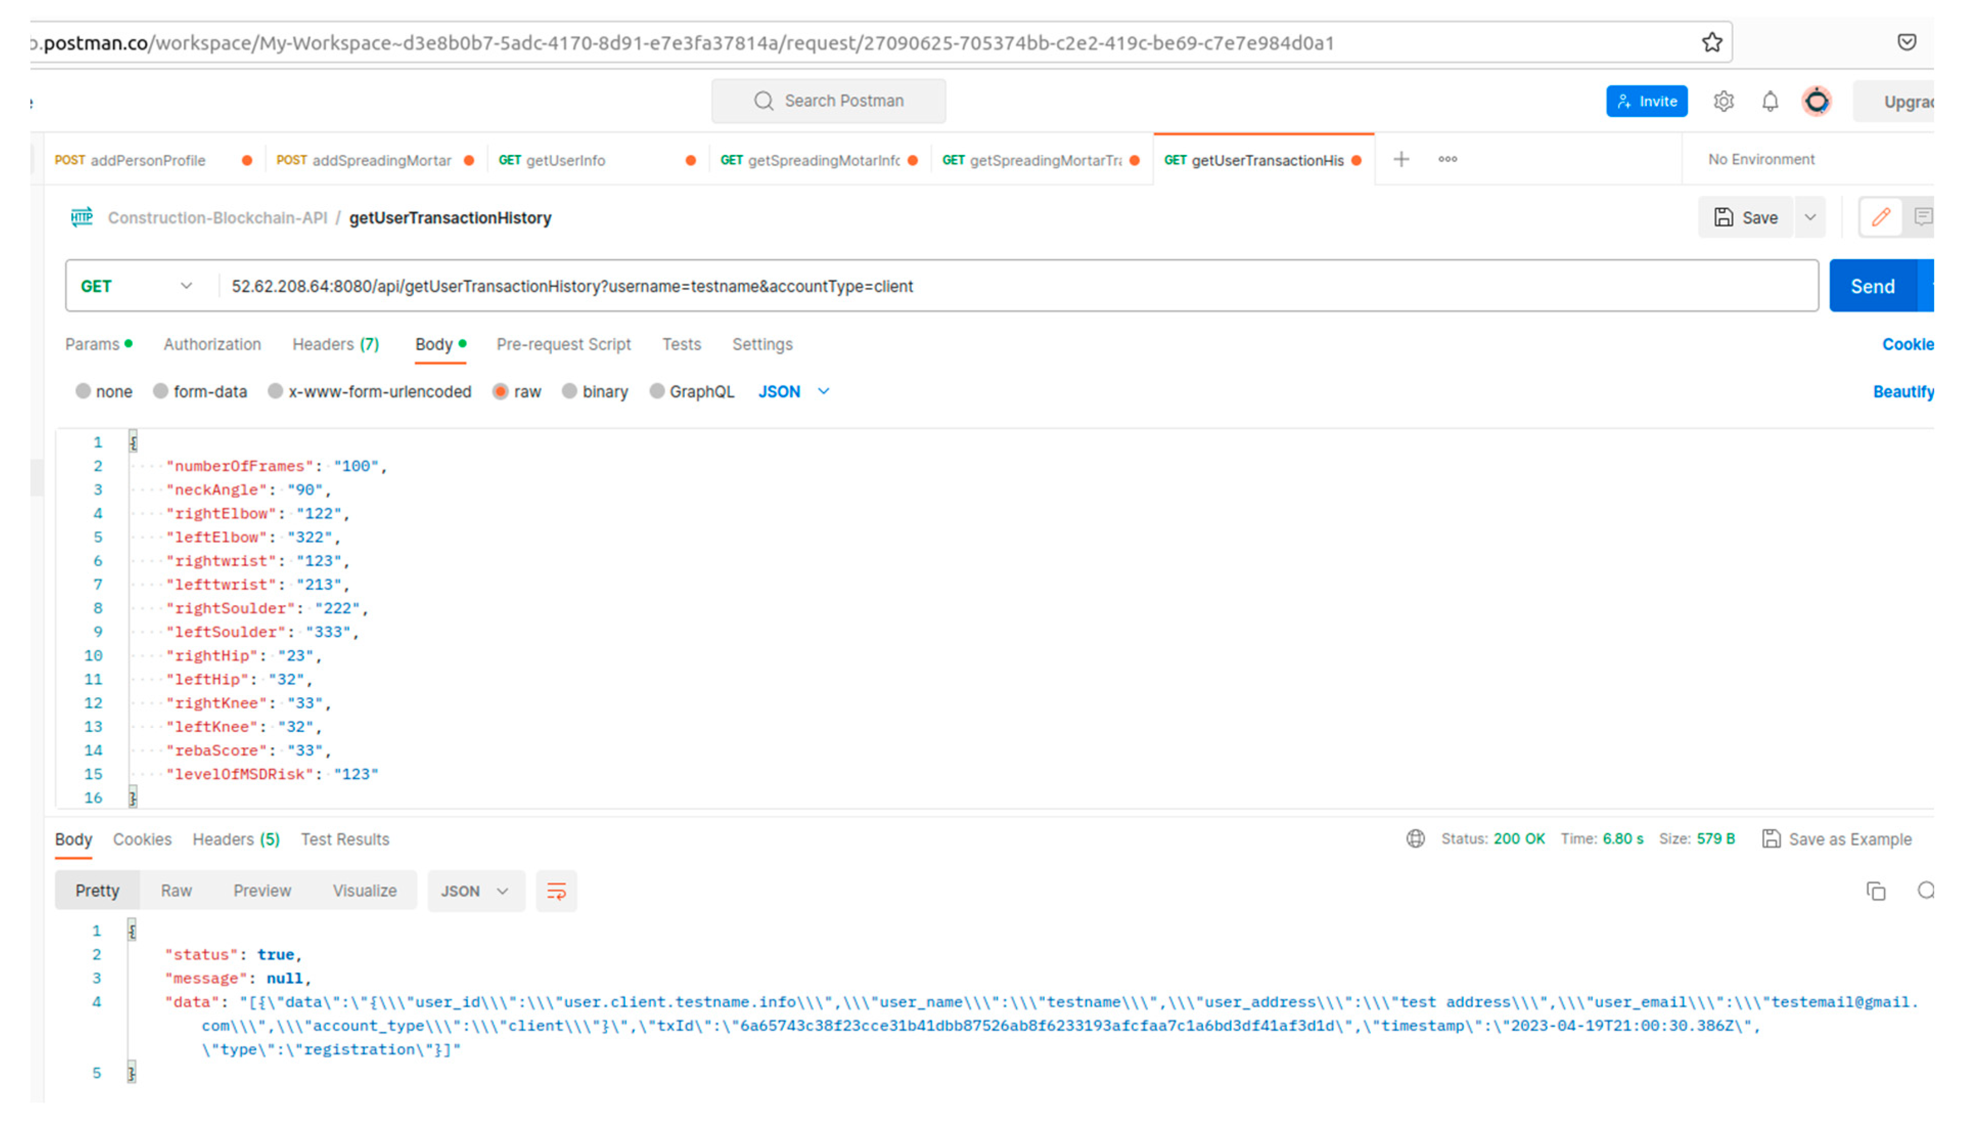Open the settings gear icon
The width and height of the screenshot is (1969, 1121).
[1724, 101]
